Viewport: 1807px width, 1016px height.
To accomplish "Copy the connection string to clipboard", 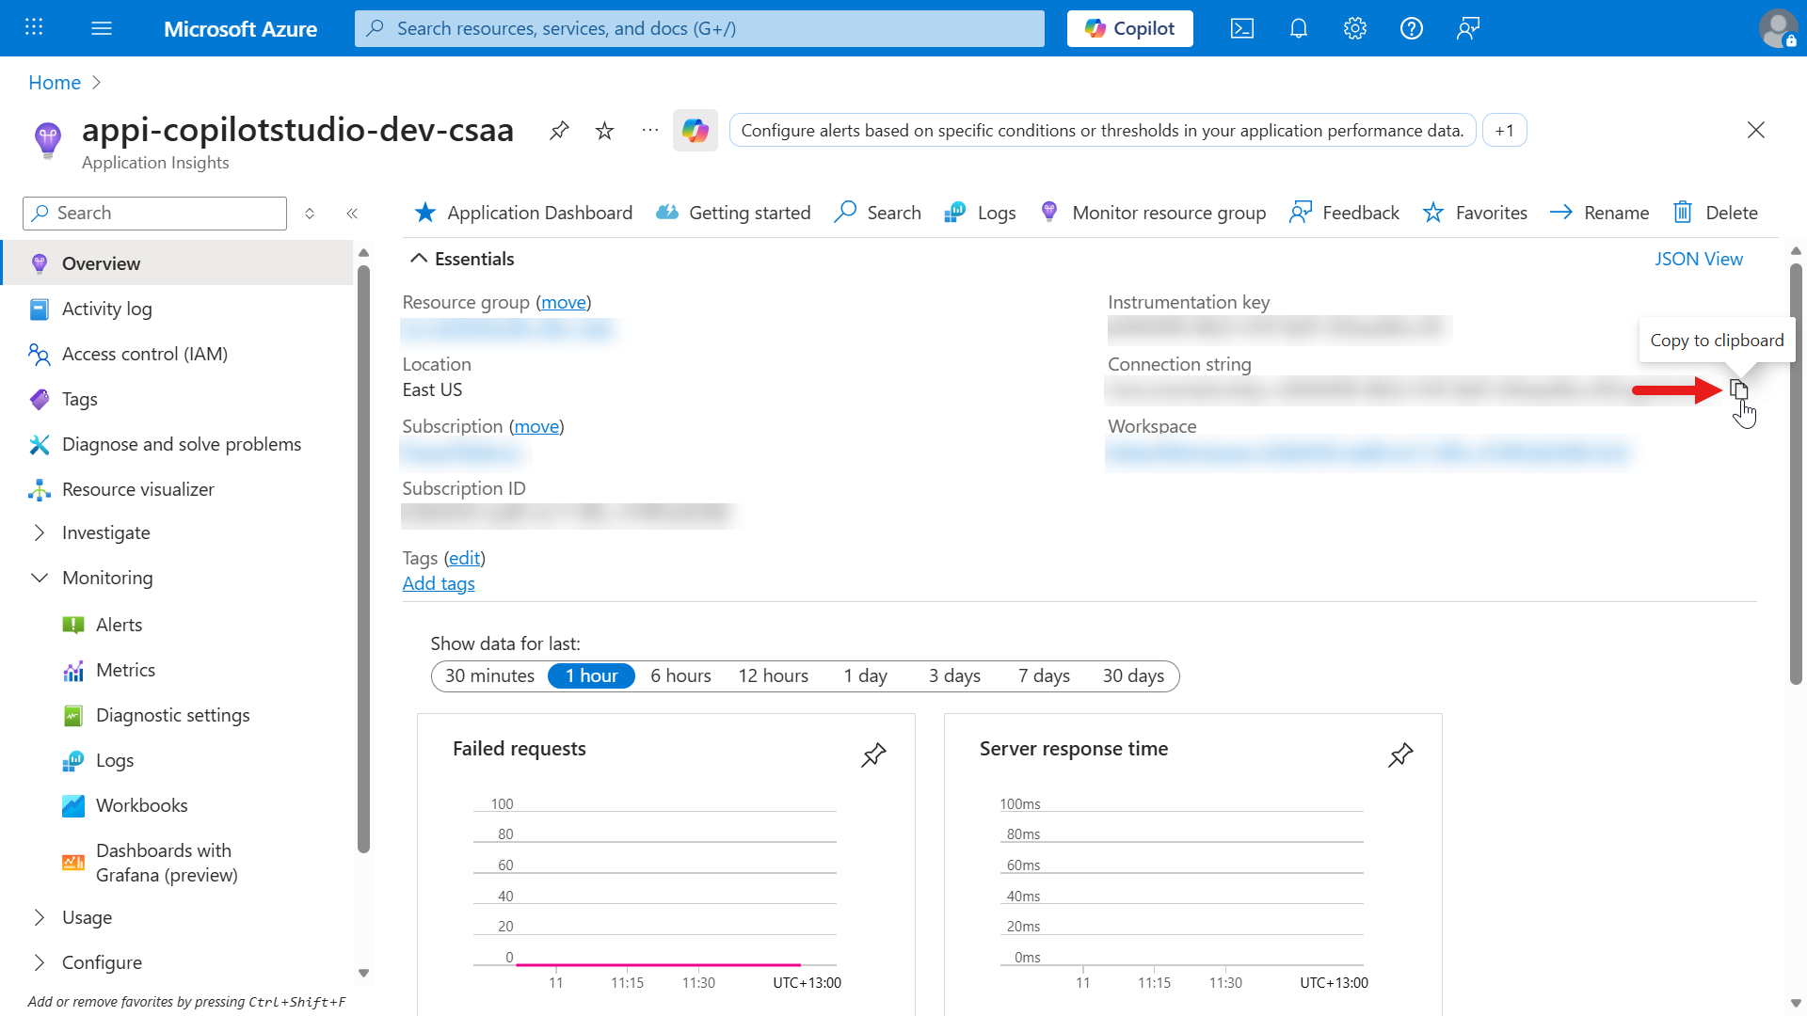I will [1738, 389].
